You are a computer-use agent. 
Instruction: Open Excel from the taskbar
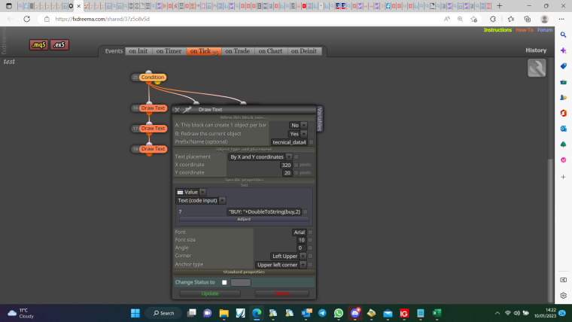click(x=437, y=313)
